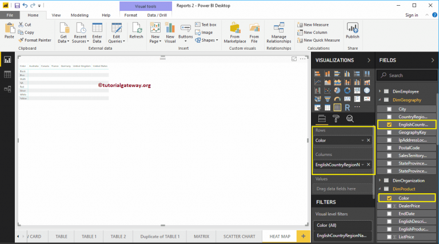Click the Publish icon in the ribbon
This screenshot has width=439, height=244.
click(353, 29)
